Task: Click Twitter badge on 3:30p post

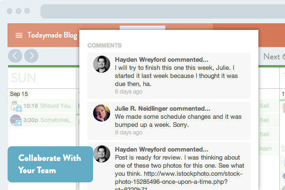Action: click(19, 123)
